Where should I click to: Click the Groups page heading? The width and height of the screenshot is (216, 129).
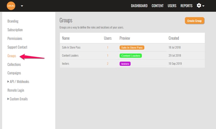click(x=66, y=20)
